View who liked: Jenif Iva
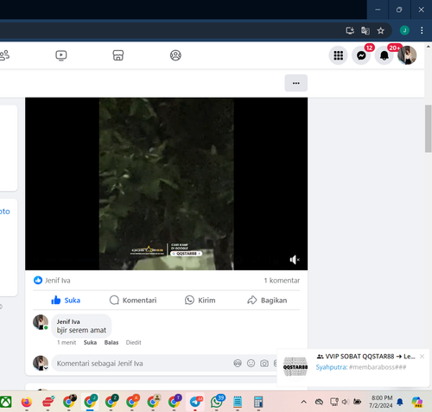The image size is (432, 412). coord(57,281)
